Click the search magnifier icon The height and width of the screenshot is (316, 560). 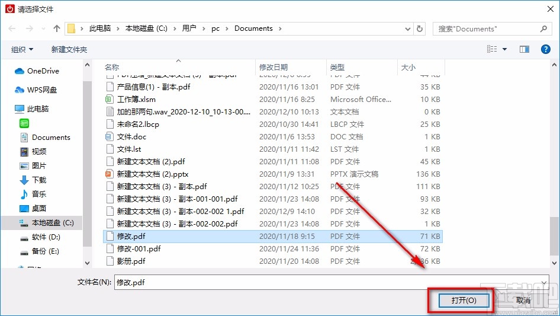pos(543,28)
